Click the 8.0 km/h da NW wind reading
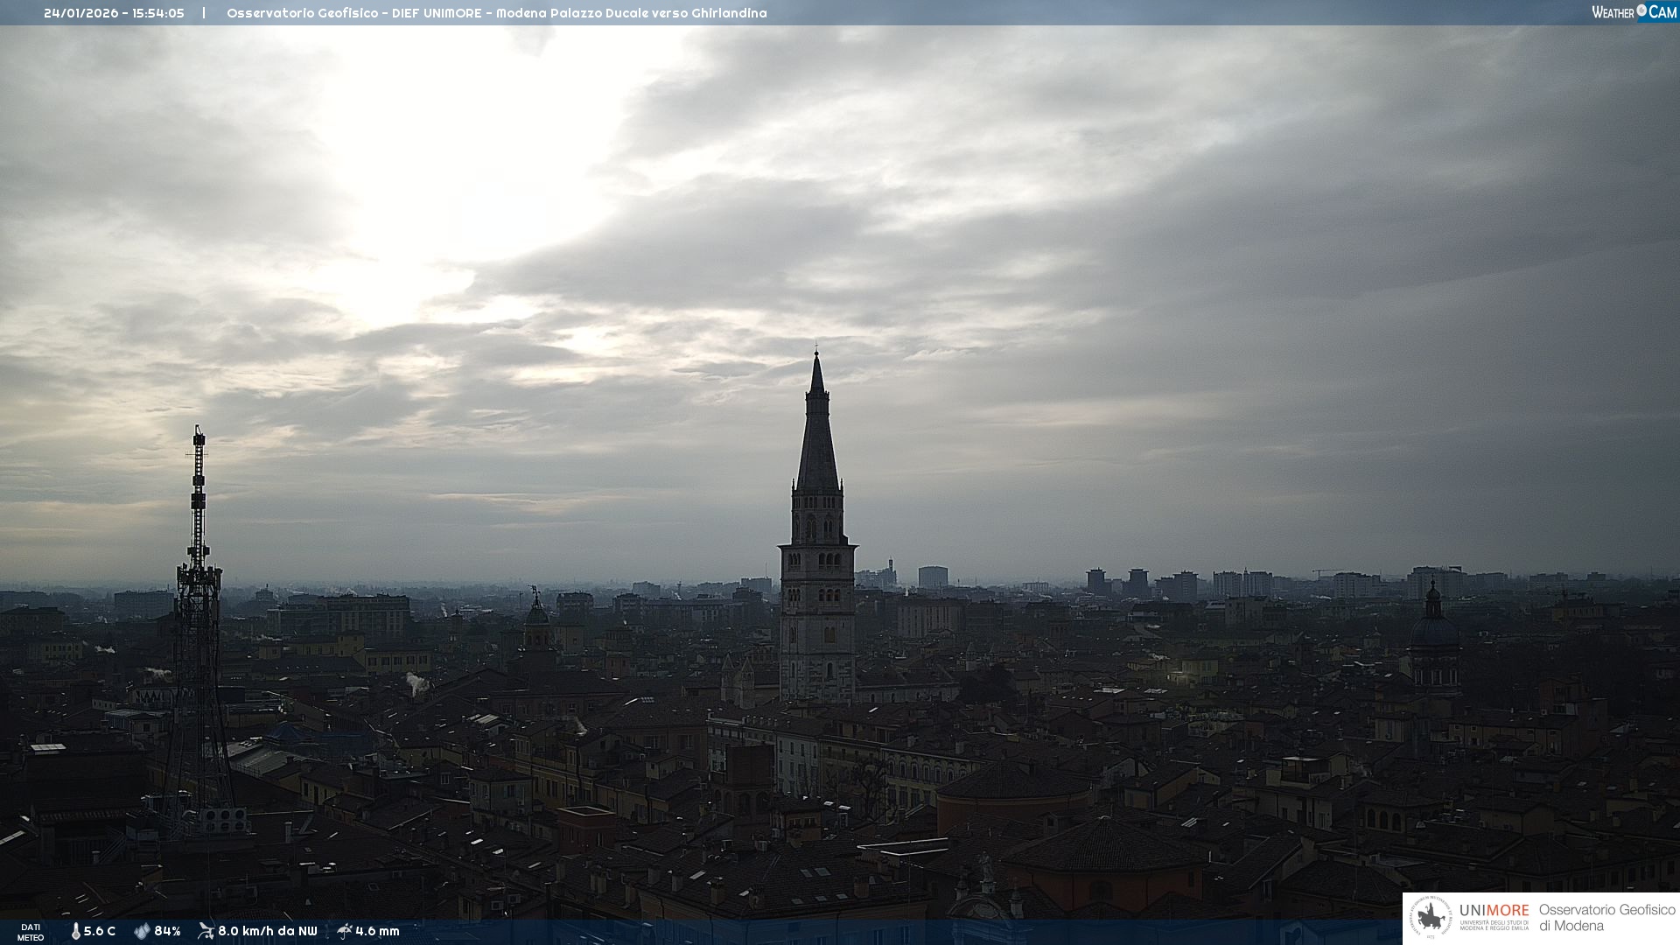Image resolution: width=1680 pixels, height=945 pixels. pos(267,931)
